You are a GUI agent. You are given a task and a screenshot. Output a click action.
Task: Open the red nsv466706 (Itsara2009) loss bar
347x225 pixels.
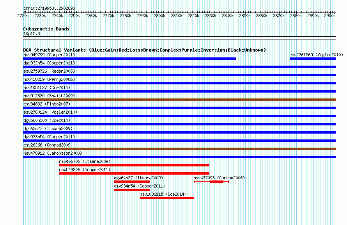134,165
